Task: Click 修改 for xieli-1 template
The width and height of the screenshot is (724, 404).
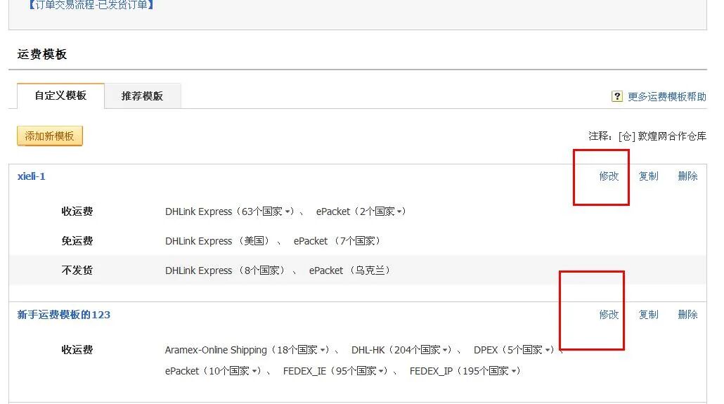Action: click(609, 176)
